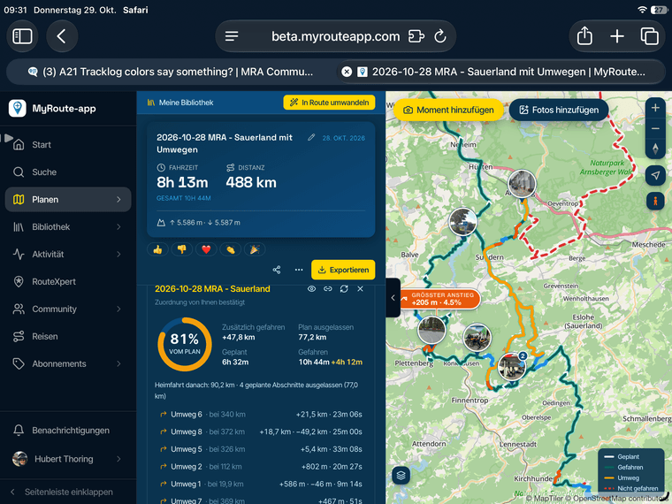Zoom in on the map
672x504 pixels.
[x=655, y=108]
